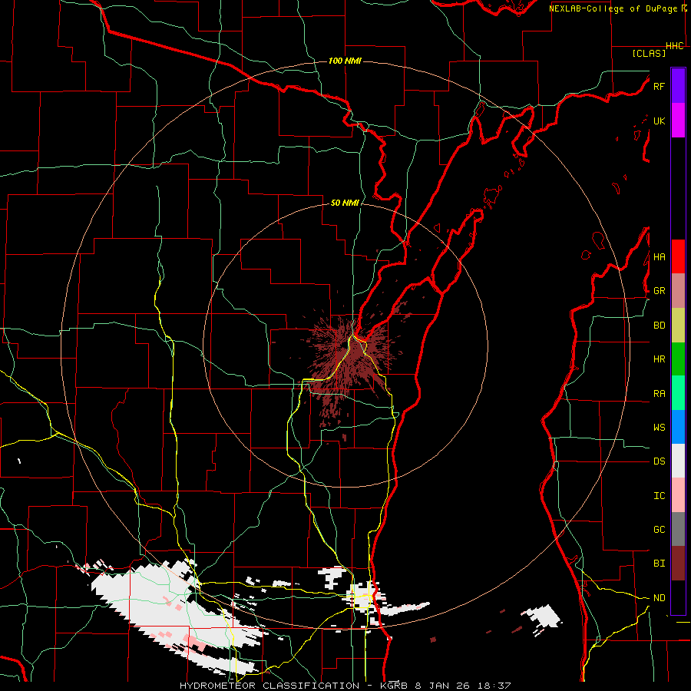Click the GR legend label
This screenshot has height=691, width=691.
tap(659, 291)
